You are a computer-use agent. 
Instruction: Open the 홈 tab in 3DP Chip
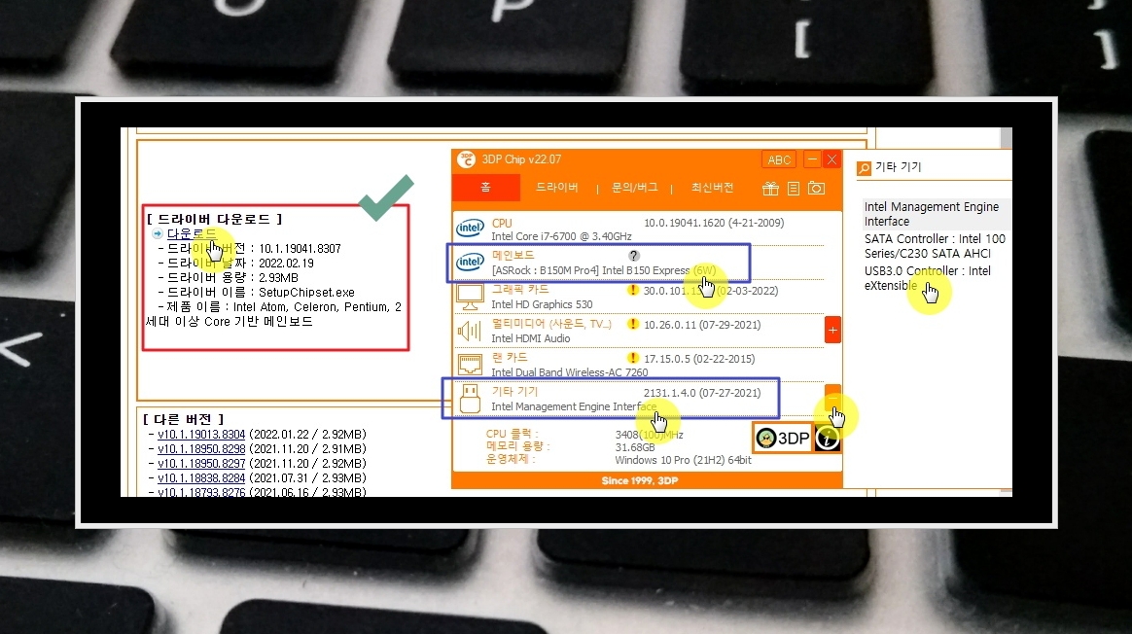click(486, 188)
